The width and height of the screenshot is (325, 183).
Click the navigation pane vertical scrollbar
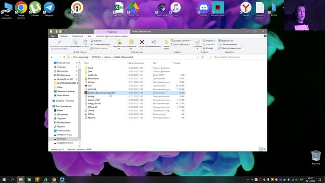80,104
